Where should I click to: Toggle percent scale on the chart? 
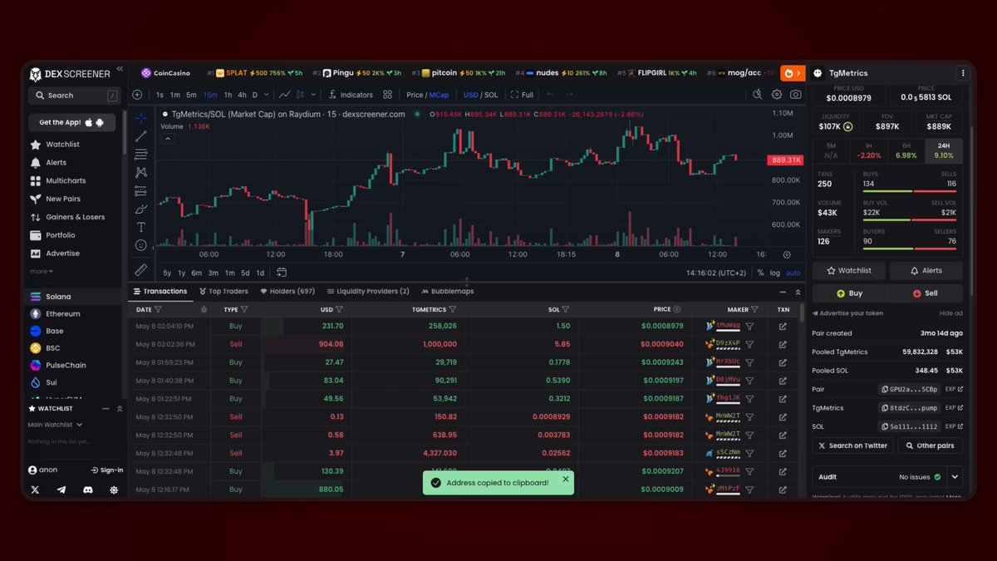point(760,273)
